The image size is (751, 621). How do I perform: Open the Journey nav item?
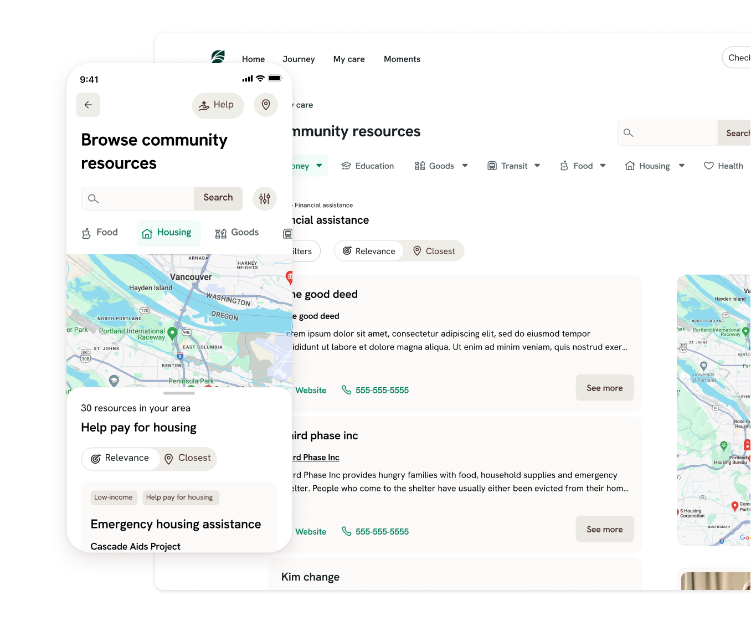[x=299, y=59]
